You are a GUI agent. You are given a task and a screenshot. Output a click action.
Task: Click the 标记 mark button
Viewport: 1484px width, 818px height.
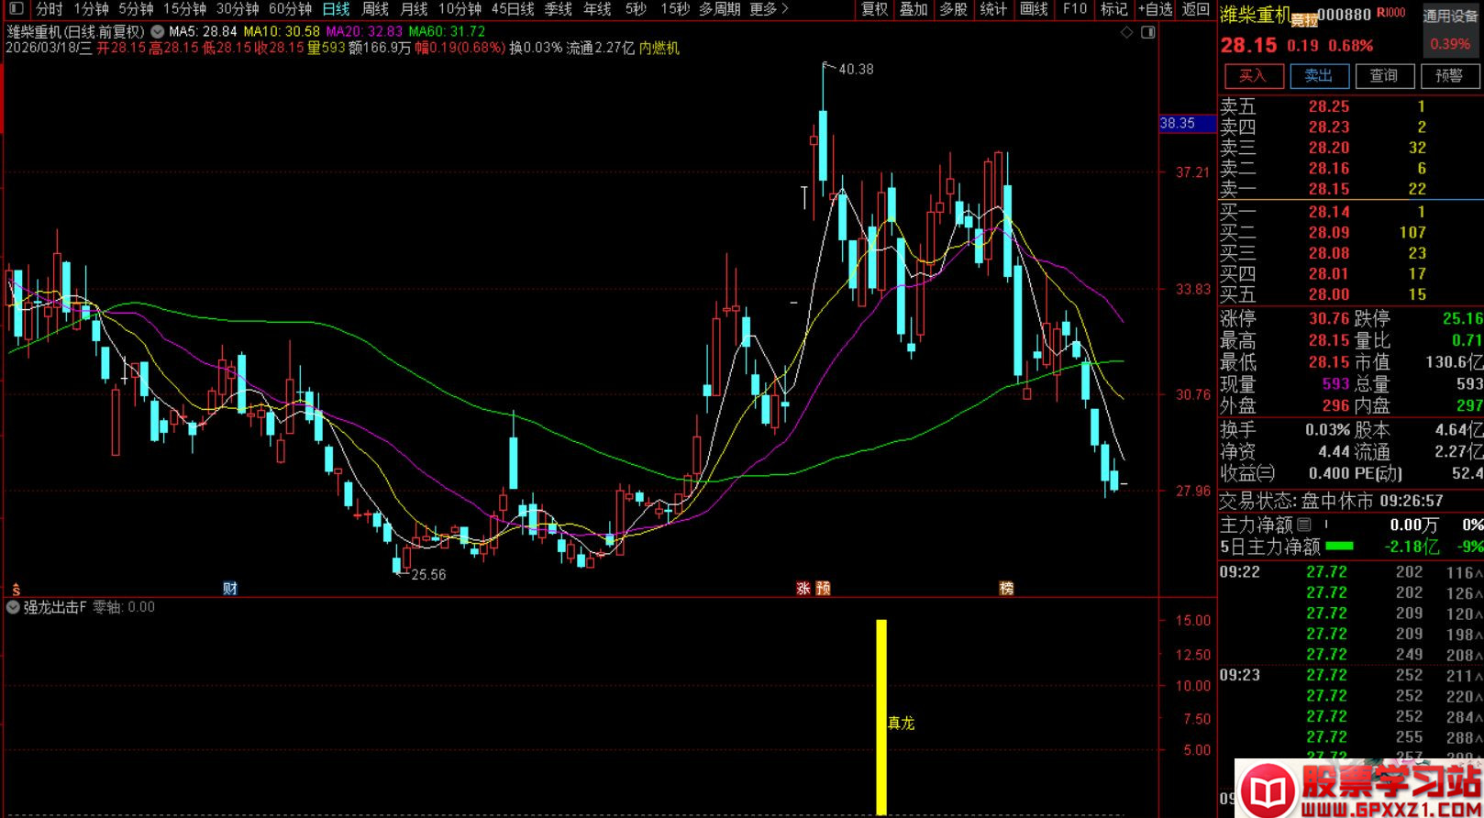tap(1113, 9)
